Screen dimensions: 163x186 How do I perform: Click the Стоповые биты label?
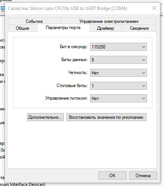[x=72, y=86]
